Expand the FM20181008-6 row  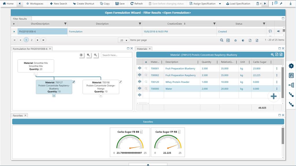[x=14, y=32]
